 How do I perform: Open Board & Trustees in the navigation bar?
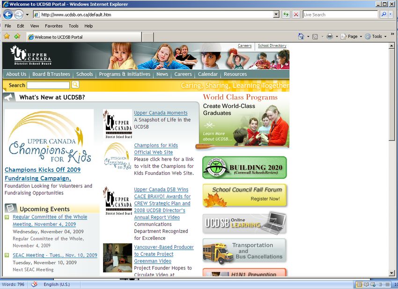(52, 74)
